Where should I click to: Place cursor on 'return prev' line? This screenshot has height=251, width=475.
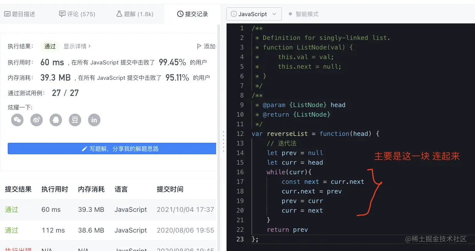click(287, 230)
